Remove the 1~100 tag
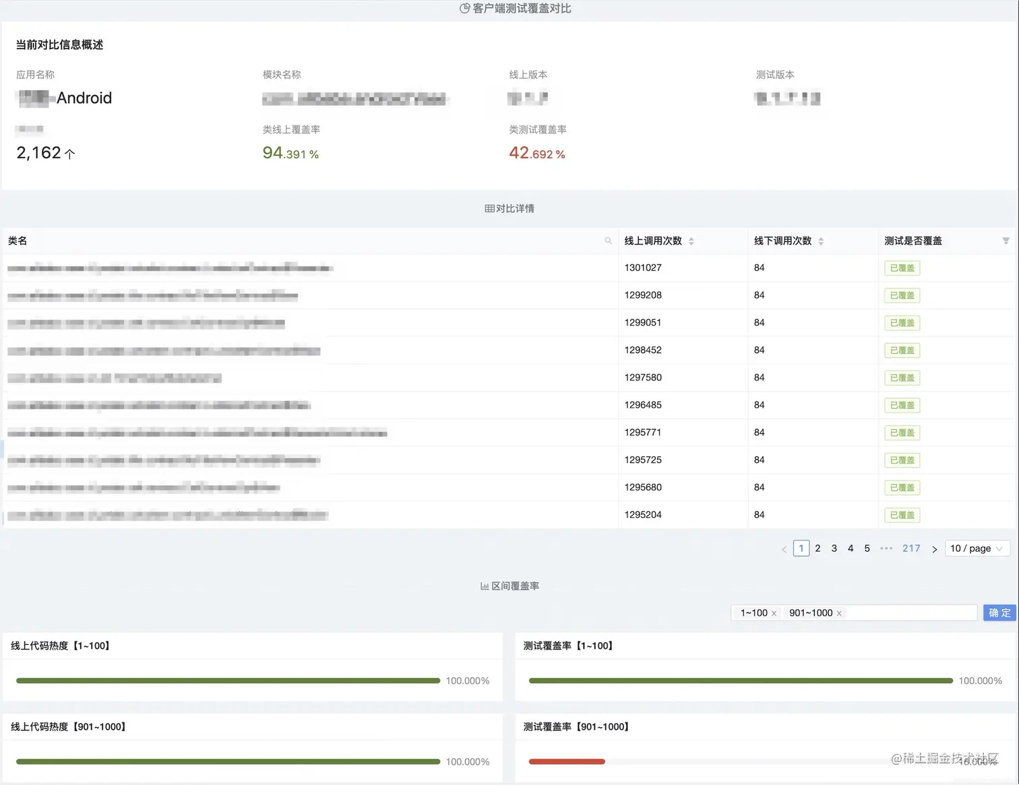 coord(774,613)
